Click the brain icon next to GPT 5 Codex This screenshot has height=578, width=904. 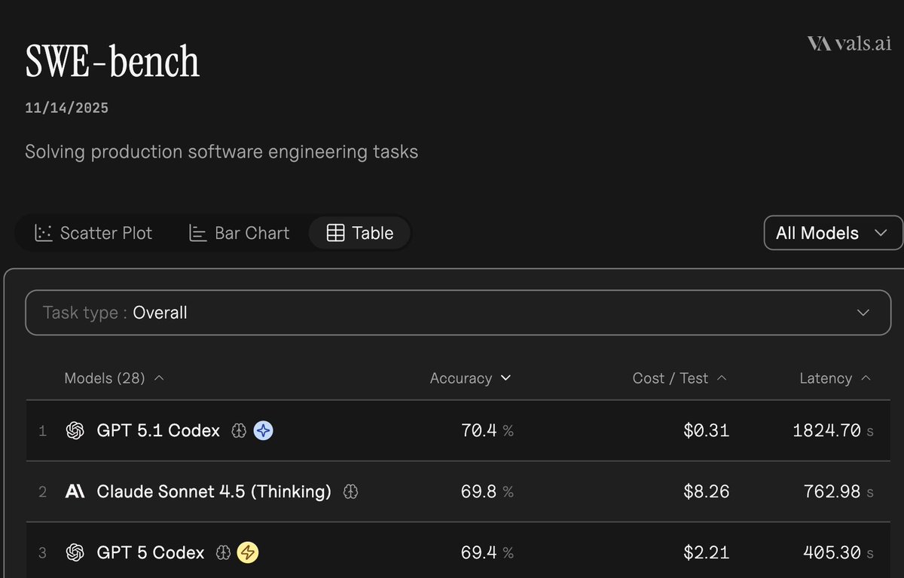(x=223, y=552)
